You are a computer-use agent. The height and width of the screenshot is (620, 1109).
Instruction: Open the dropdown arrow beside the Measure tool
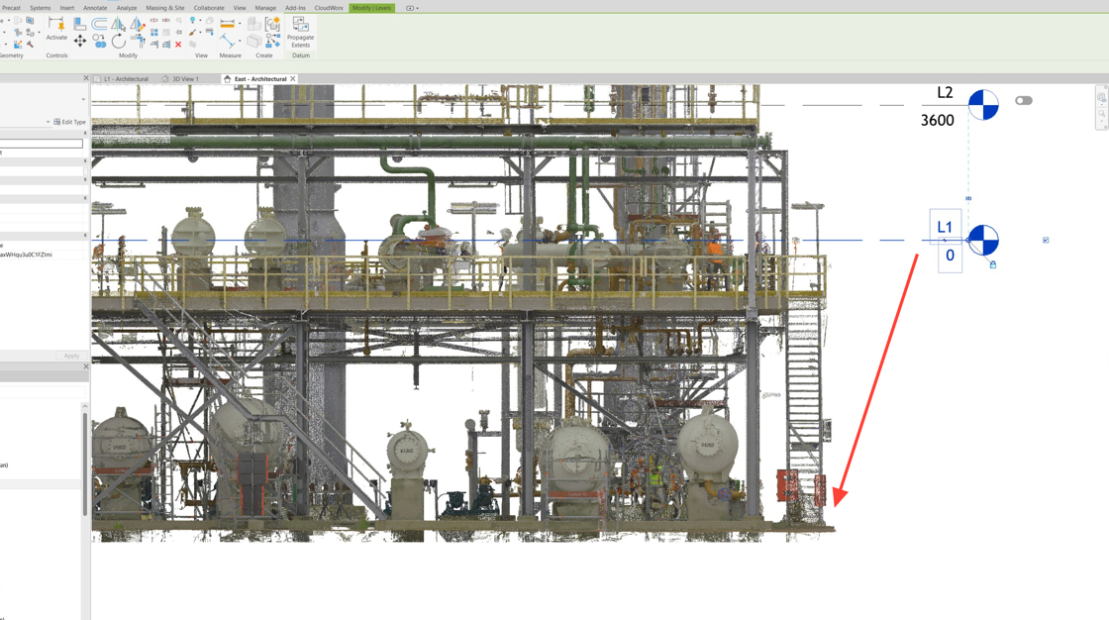coord(239,23)
